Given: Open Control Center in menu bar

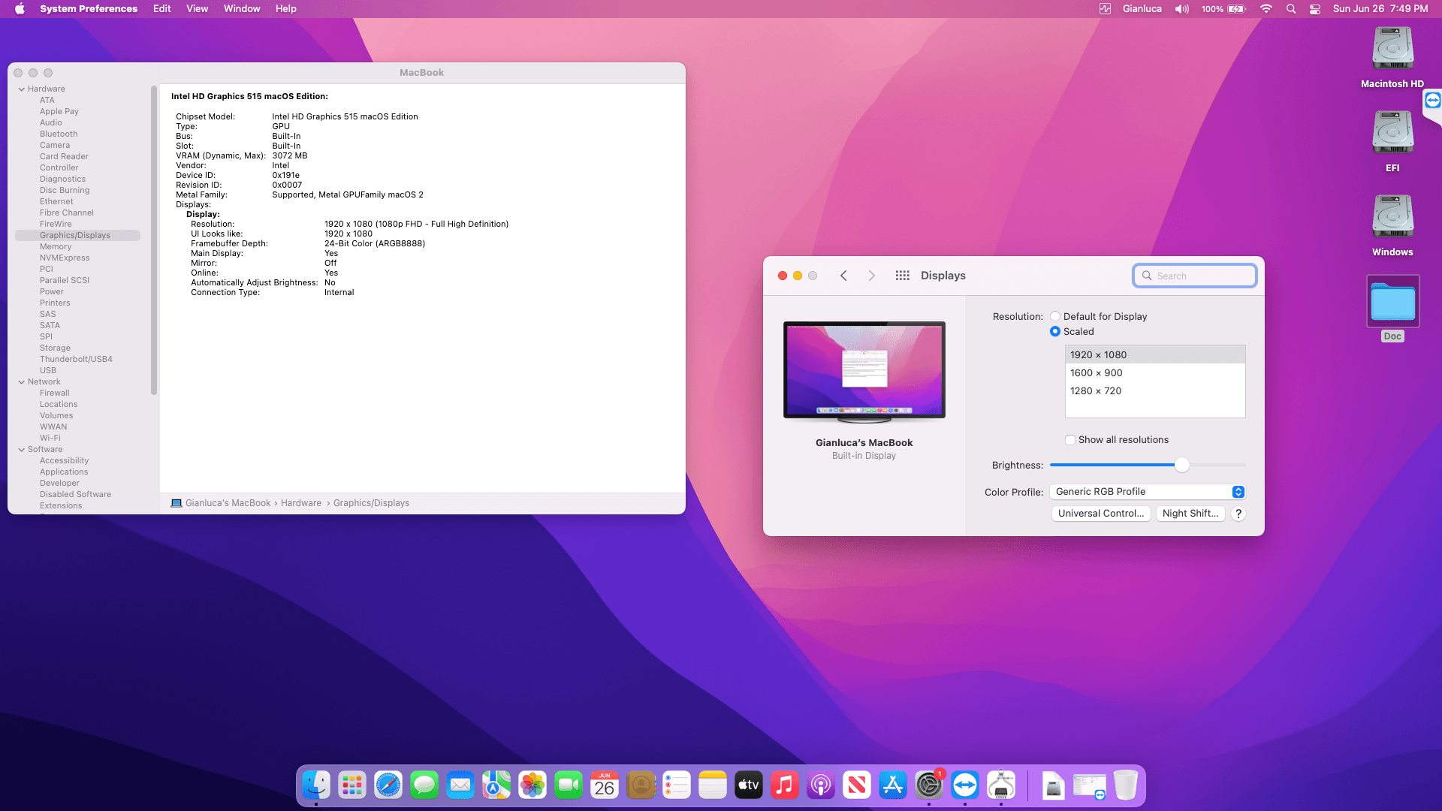Looking at the screenshot, I should coord(1315,9).
